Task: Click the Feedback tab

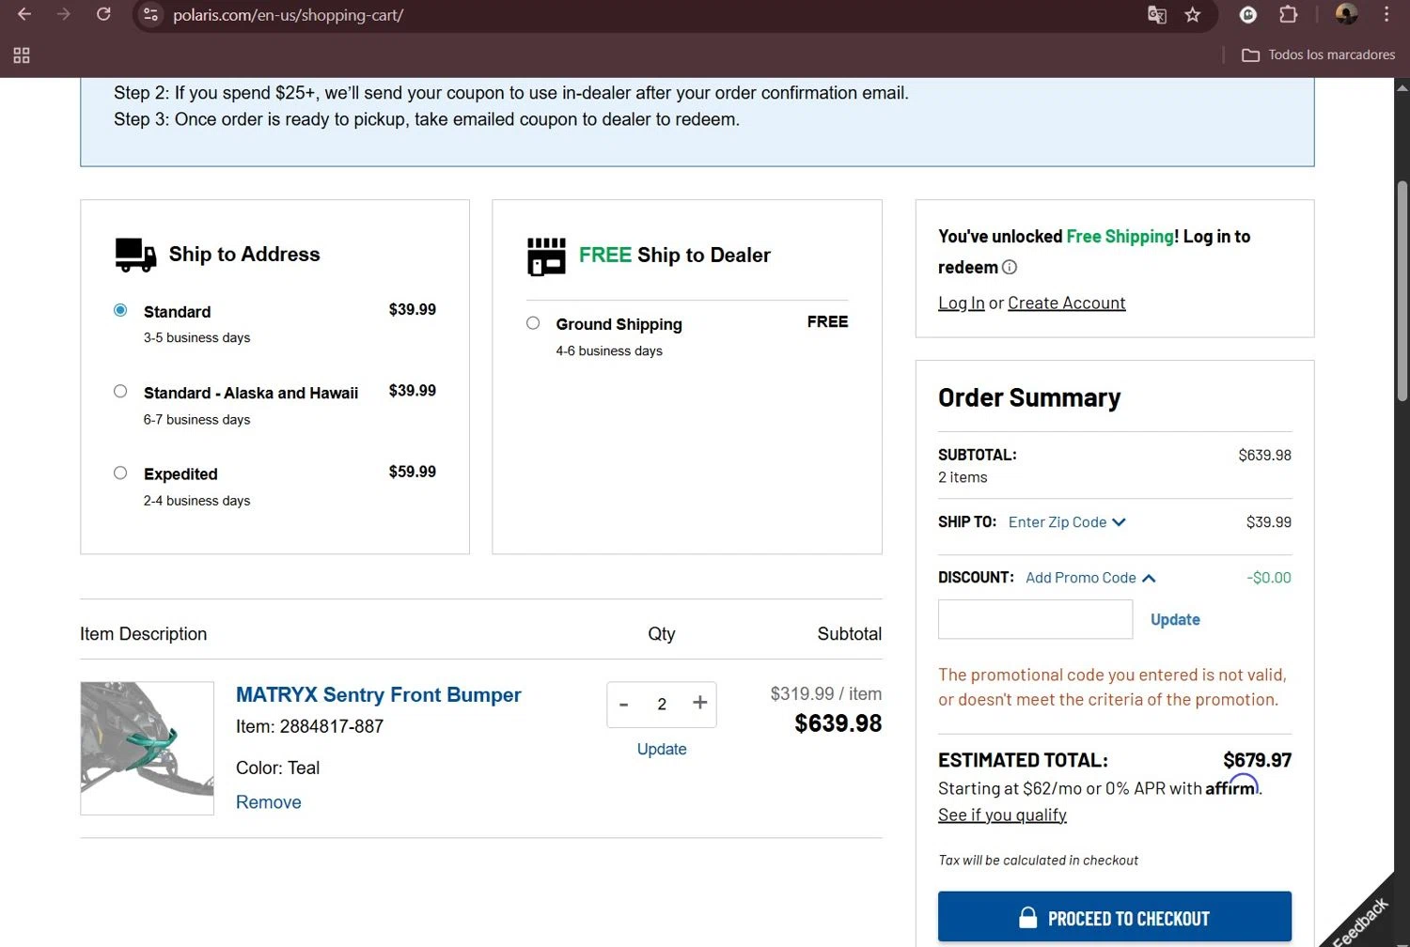Action: point(1359,922)
